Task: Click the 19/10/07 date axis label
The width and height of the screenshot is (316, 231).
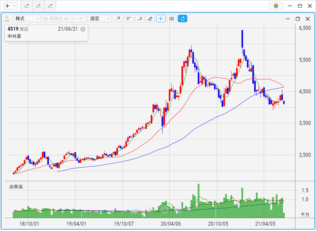Action: 124,224
